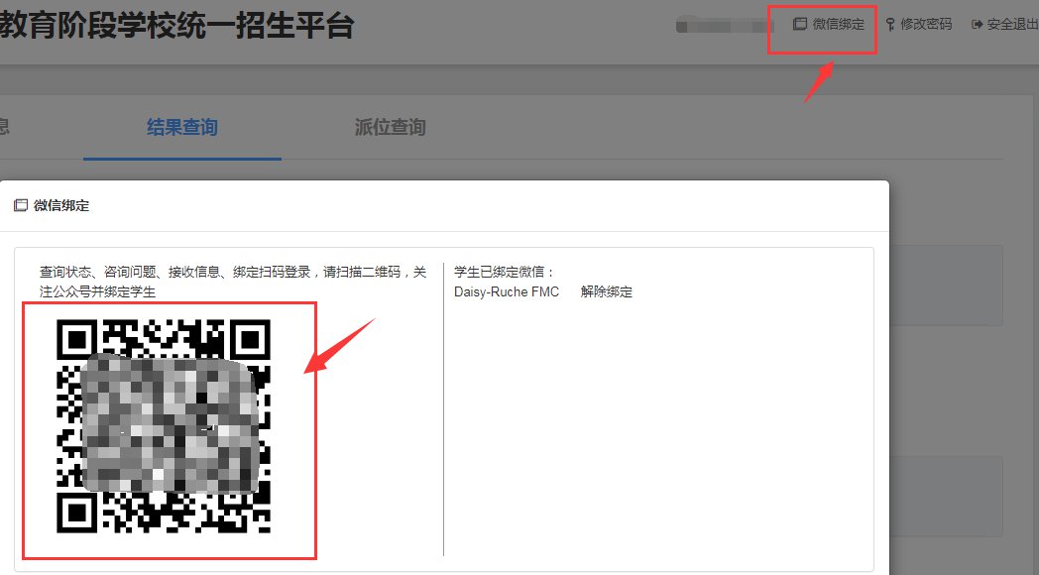Click the bound account name Daisy-Ruche FMC
The image size is (1039, 575).
click(507, 291)
